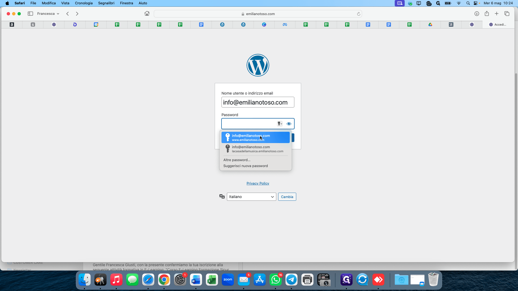Screen dimensions: 518x291
Task: Open Control Center in the menu bar
Action: tap(476, 3)
